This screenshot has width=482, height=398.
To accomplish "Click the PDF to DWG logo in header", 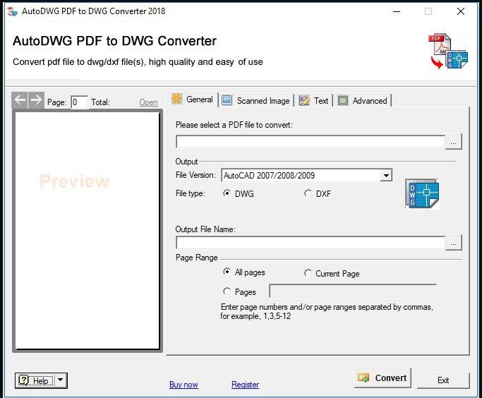I will point(448,51).
